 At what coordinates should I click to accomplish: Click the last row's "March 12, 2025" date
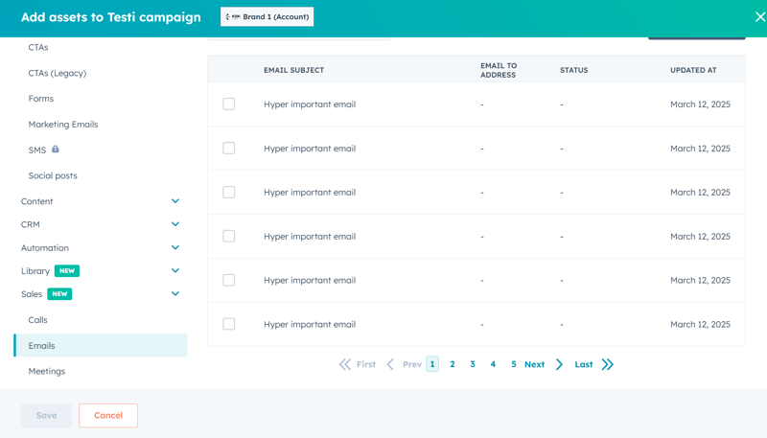tap(700, 324)
